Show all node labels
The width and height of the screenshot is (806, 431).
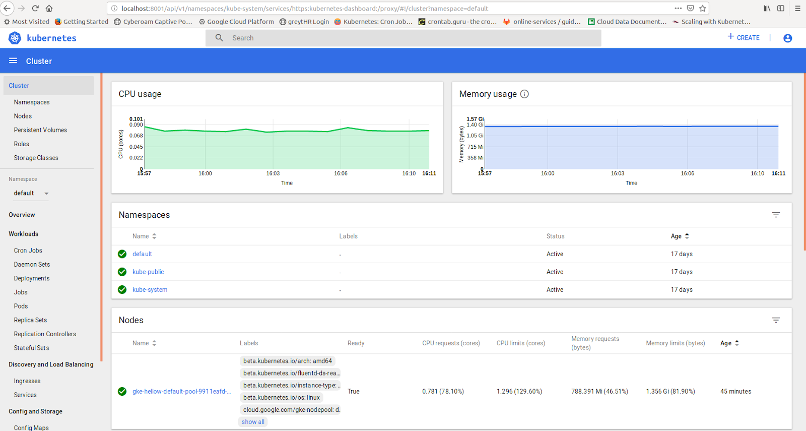253,422
